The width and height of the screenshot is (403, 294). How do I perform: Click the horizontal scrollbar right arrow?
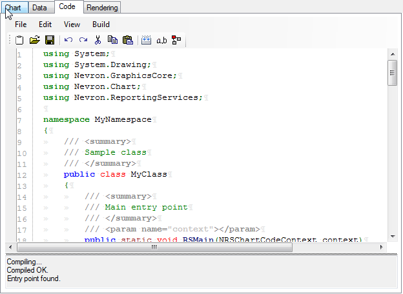point(382,247)
